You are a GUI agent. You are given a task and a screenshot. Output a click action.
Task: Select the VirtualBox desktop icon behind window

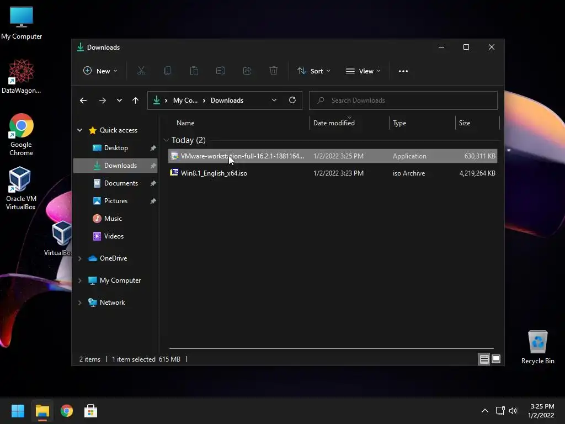coord(58,239)
